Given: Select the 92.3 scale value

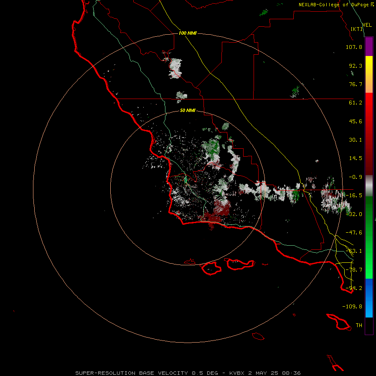Looking at the screenshot, I should pyautogui.click(x=356, y=66).
